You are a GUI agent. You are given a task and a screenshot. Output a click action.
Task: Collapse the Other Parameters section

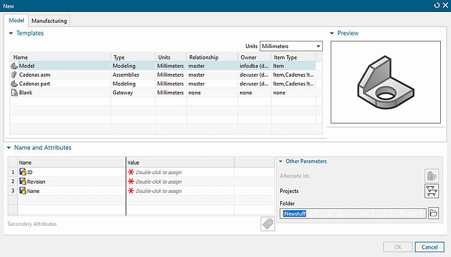coord(281,162)
